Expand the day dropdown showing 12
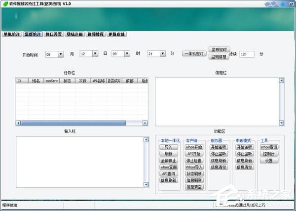296x211 pixels. [x=95, y=54]
